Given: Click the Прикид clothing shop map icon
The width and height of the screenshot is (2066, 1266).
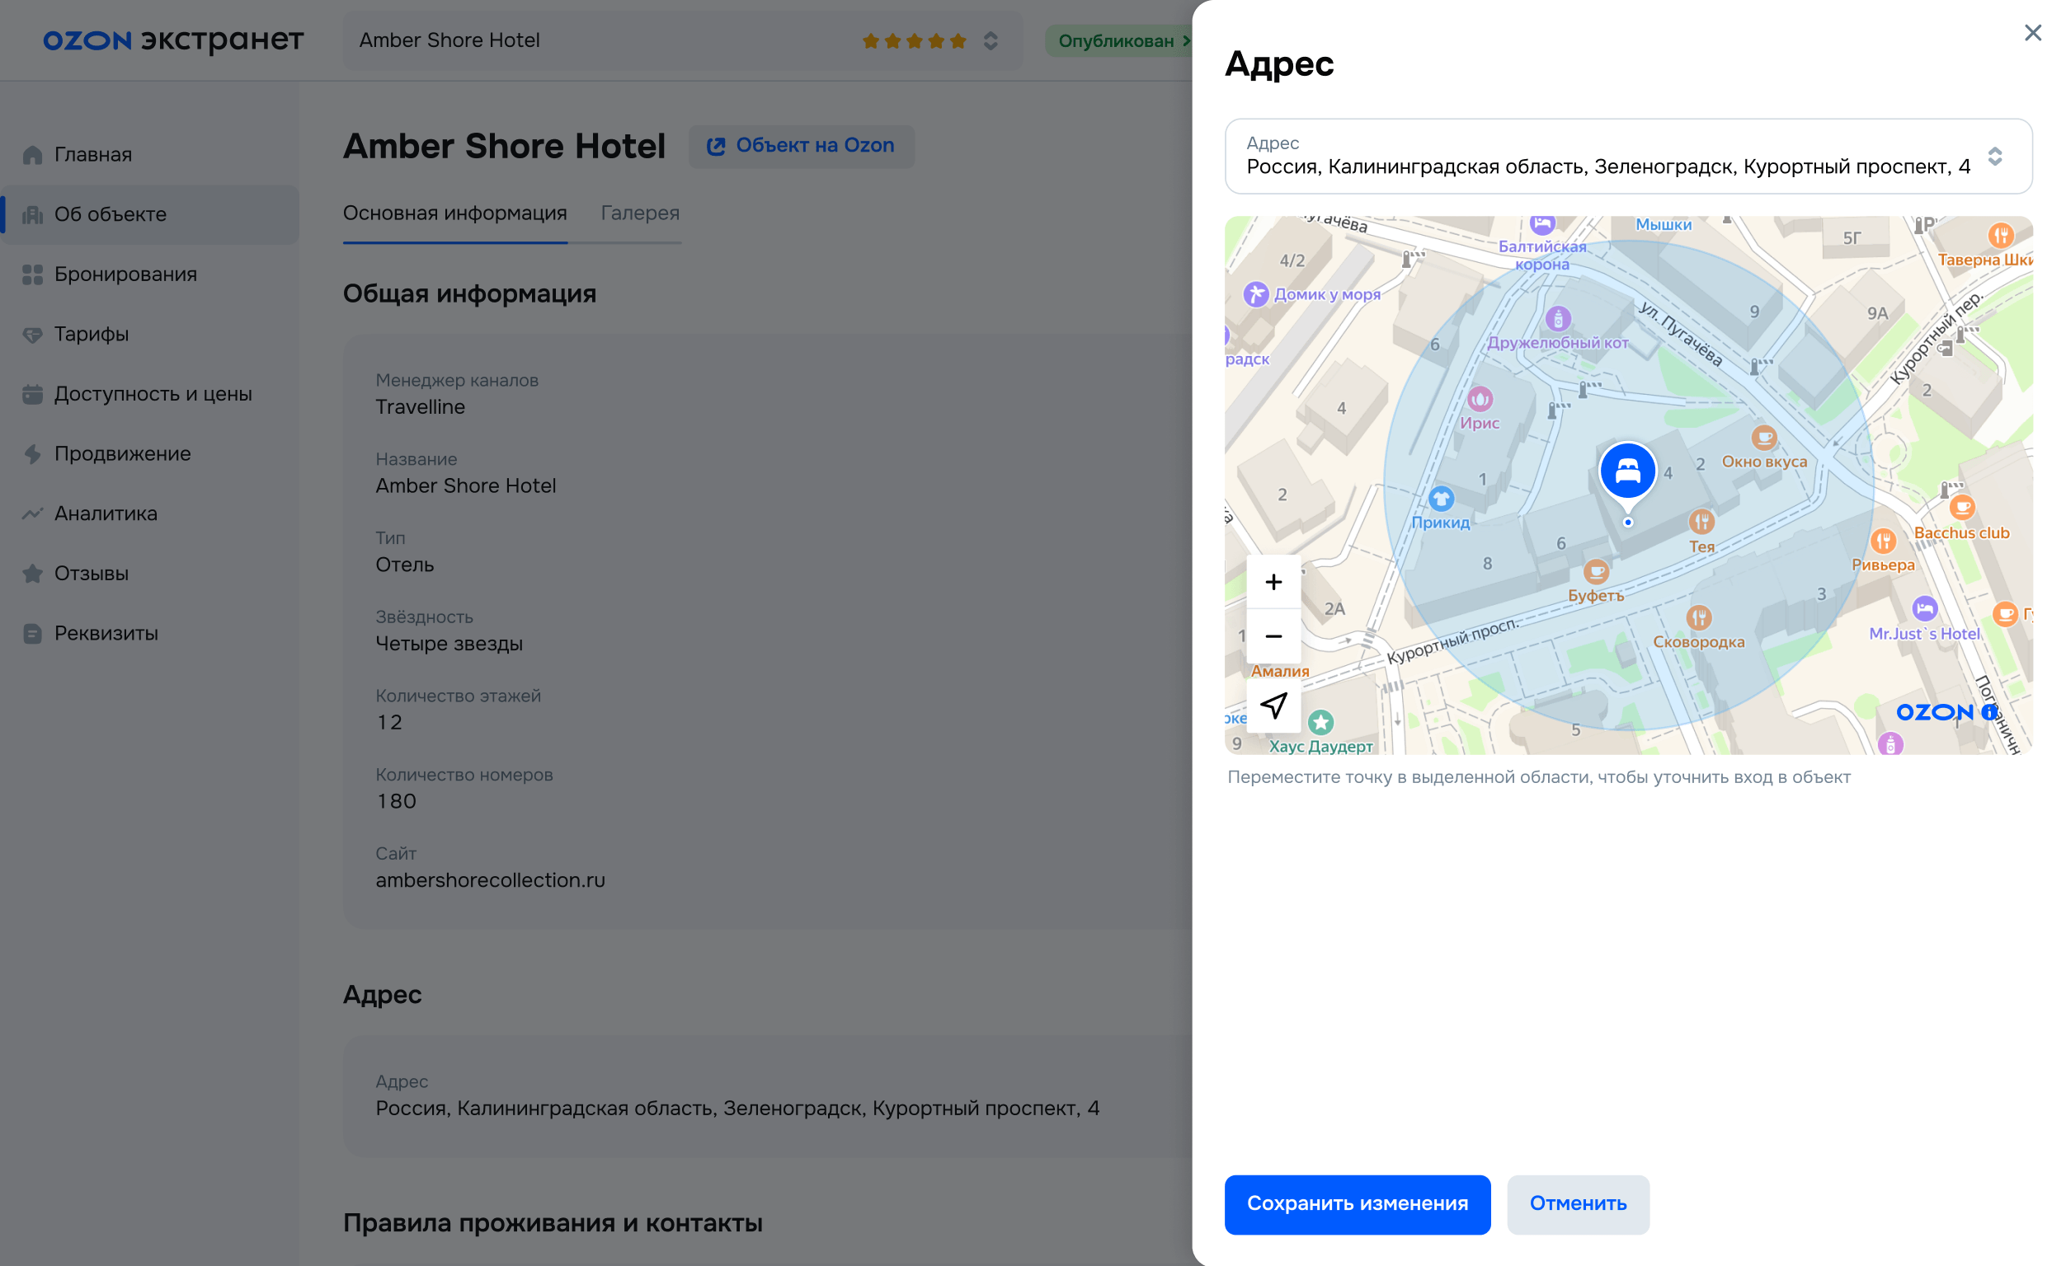Looking at the screenshot, I should [1441, 499].
